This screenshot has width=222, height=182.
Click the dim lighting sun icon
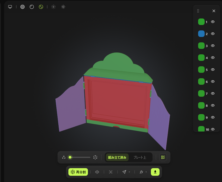[53, 7]
